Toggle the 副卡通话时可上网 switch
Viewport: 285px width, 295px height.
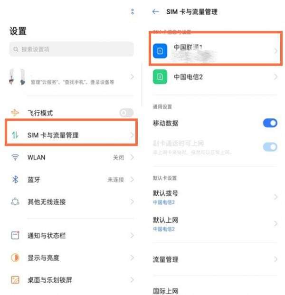pos(270,147)
